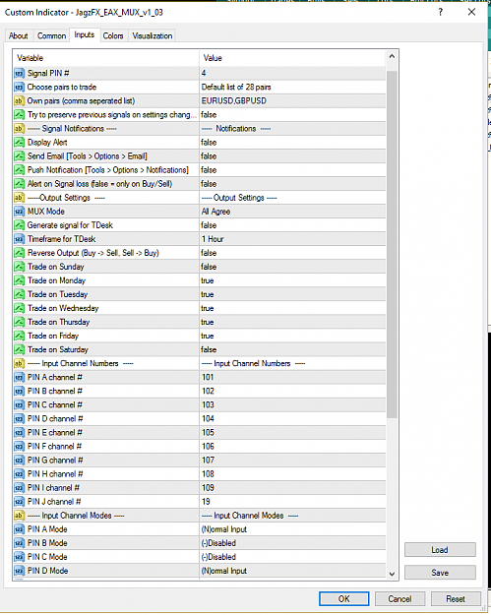Open PIN D Mode Normal Input dropdown
The height and width of the screenshot is (615, 491).
click(292, 571)
